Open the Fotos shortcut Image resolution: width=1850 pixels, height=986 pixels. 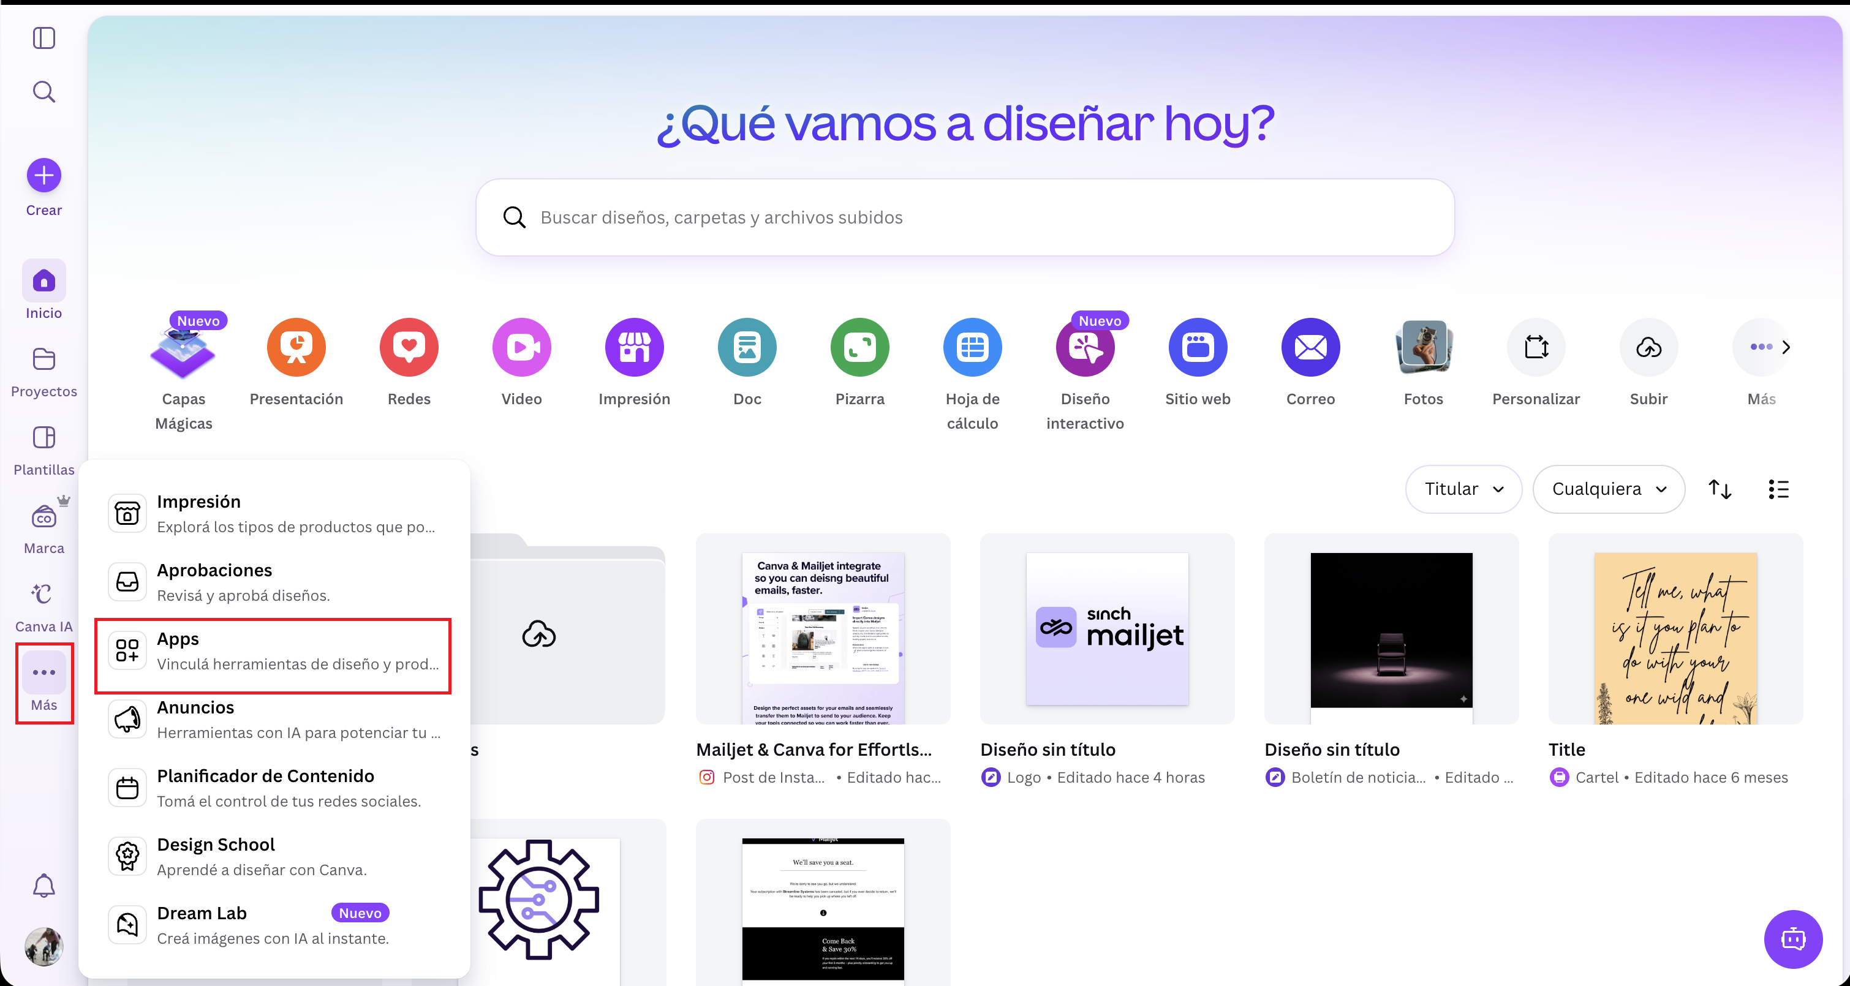[x=1424, y=348]
